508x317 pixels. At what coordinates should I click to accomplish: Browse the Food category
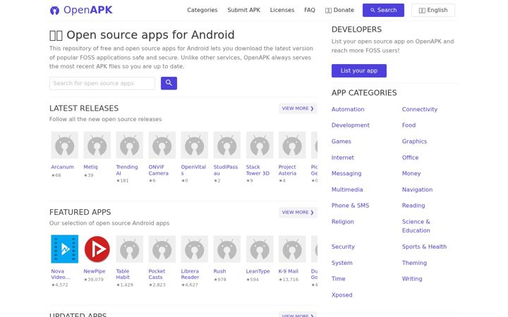coord(409,125)
